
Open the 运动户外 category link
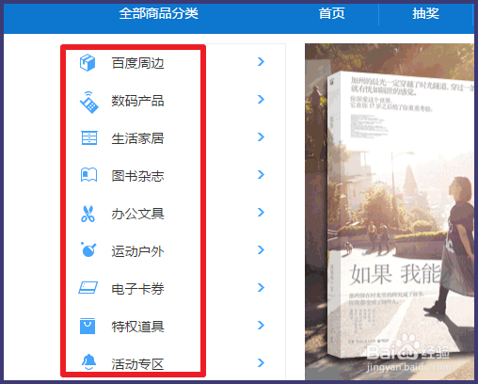click(137, 251)
